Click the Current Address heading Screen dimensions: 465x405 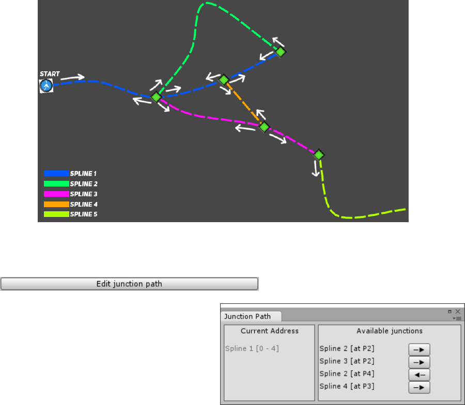(270, 331)
